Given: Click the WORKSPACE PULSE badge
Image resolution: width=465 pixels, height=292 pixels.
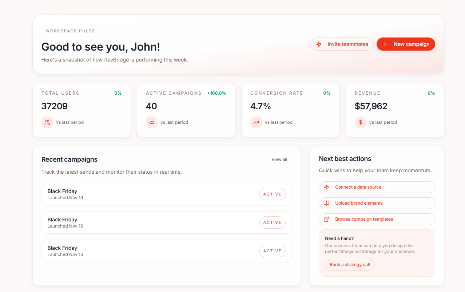Looking at the screenshot, I should (70, 31).
